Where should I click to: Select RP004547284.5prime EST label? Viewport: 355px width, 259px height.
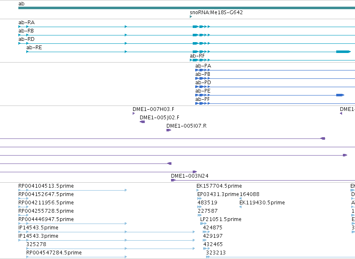coord(54,253)
